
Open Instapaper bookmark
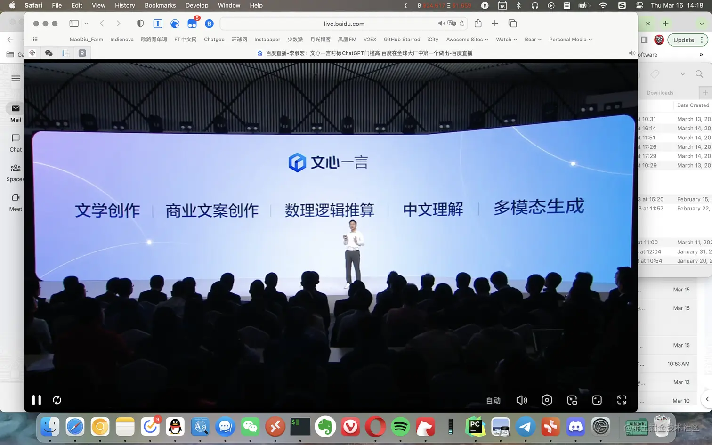point(267,40)
